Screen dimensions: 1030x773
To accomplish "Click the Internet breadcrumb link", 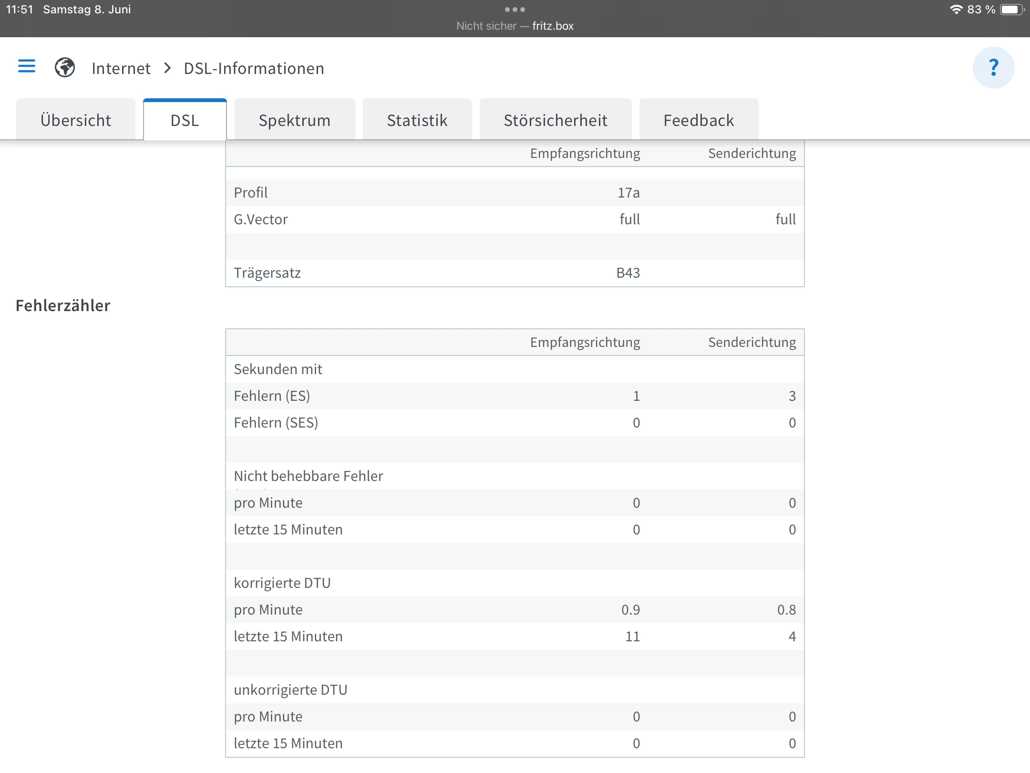I will [121, 68].
